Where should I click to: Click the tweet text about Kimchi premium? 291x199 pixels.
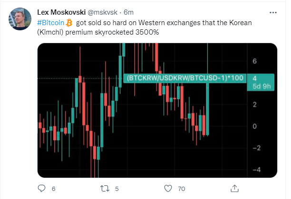(145, 27)
